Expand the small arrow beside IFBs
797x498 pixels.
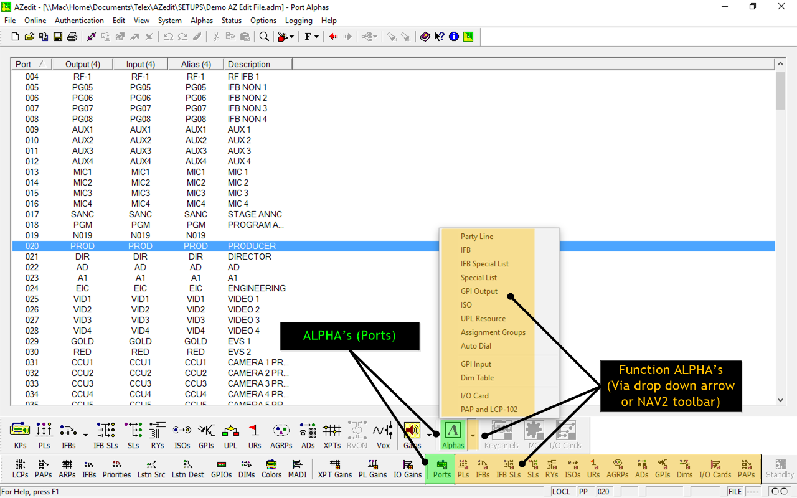click(x=85, y=435)
